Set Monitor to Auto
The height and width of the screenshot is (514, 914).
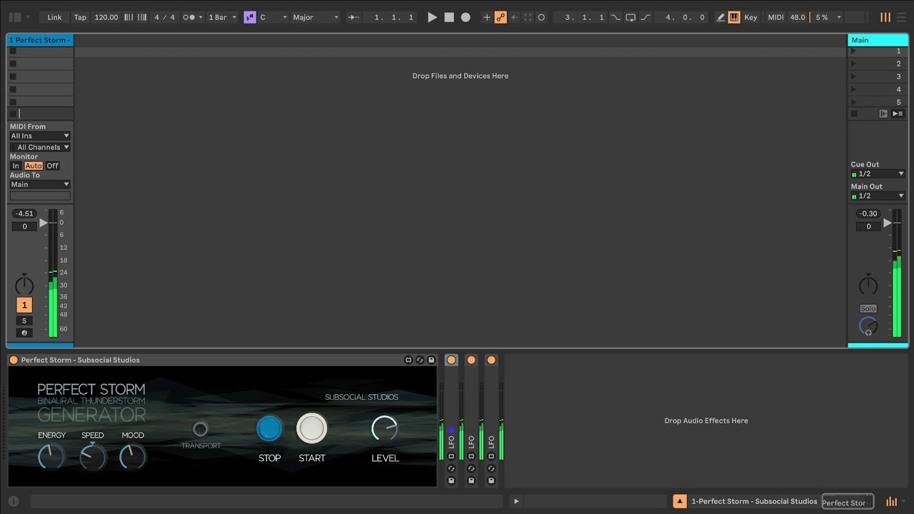click(34, 166)
